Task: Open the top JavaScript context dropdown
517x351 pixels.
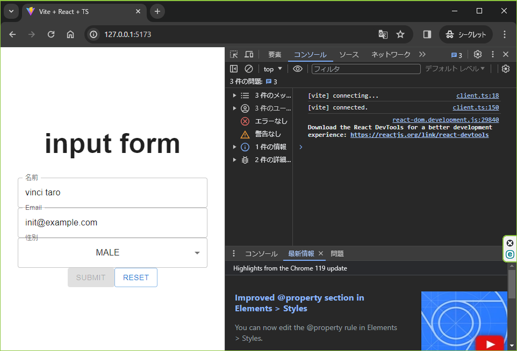Action: (272, 69)
